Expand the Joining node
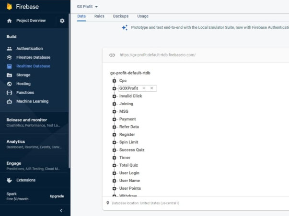 coord(114,104)
